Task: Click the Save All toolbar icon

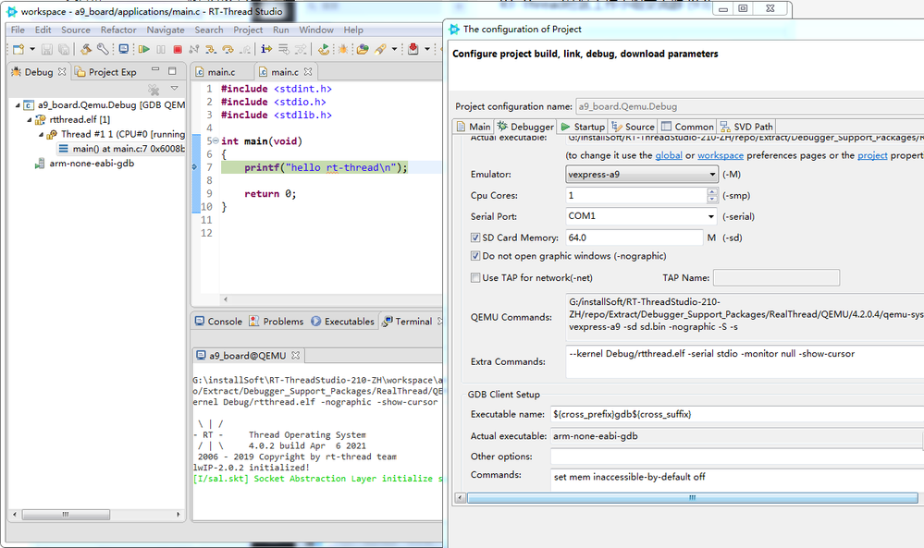Action: coord(64,50)
